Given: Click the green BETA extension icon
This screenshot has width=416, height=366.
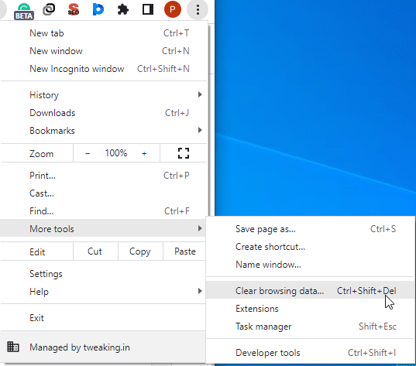Looking at the screenshot, I should coord(24,11).
